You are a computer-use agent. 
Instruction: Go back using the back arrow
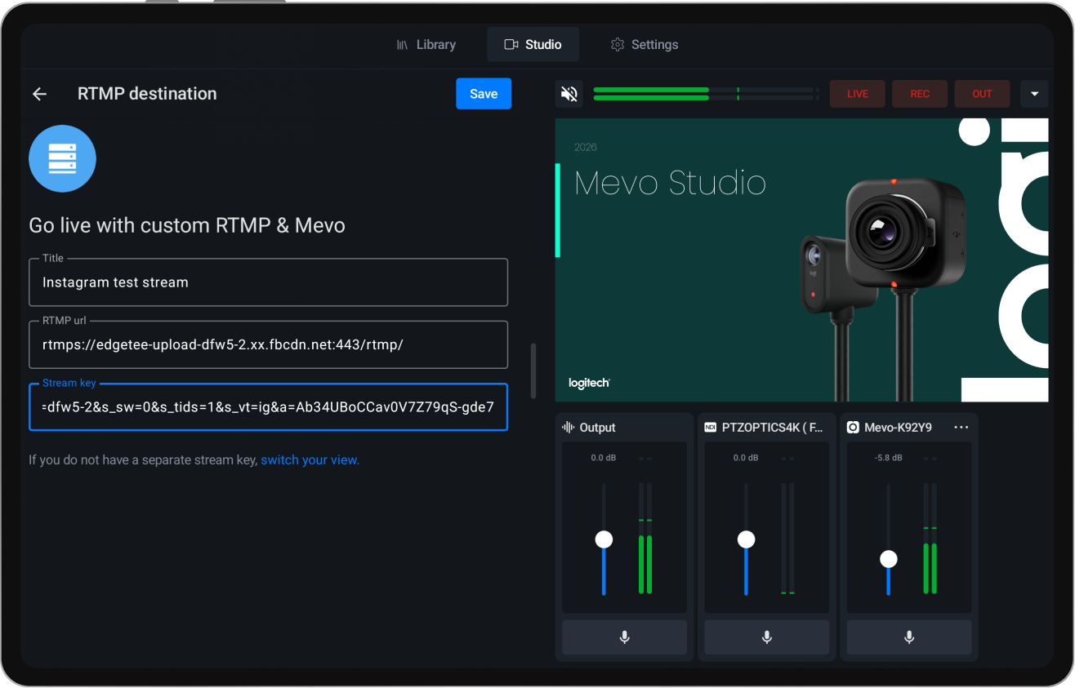click(39, 93)
